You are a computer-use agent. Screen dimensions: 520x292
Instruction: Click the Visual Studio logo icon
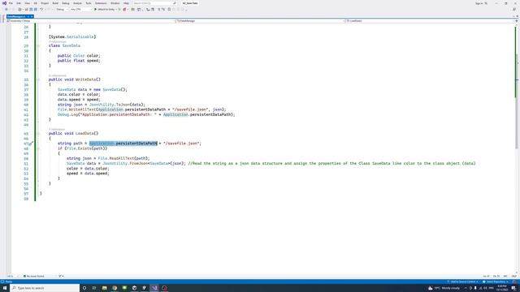(x=4, y=3)
